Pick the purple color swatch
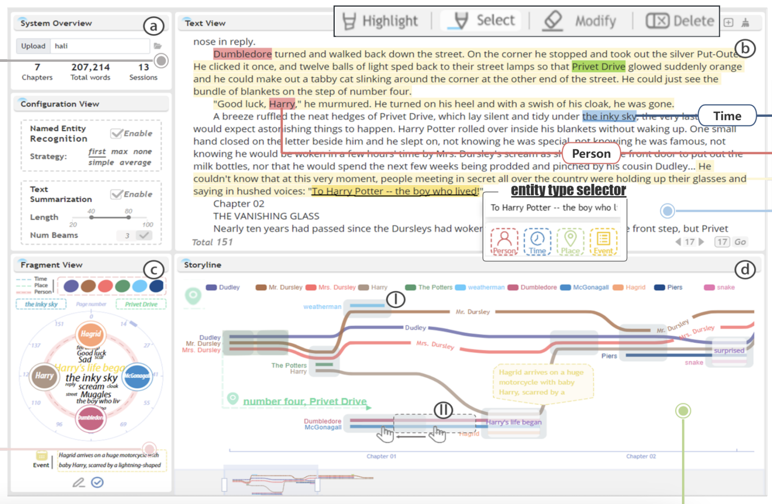The width and height of the screenshot is (772, 504). coord(71,286)
